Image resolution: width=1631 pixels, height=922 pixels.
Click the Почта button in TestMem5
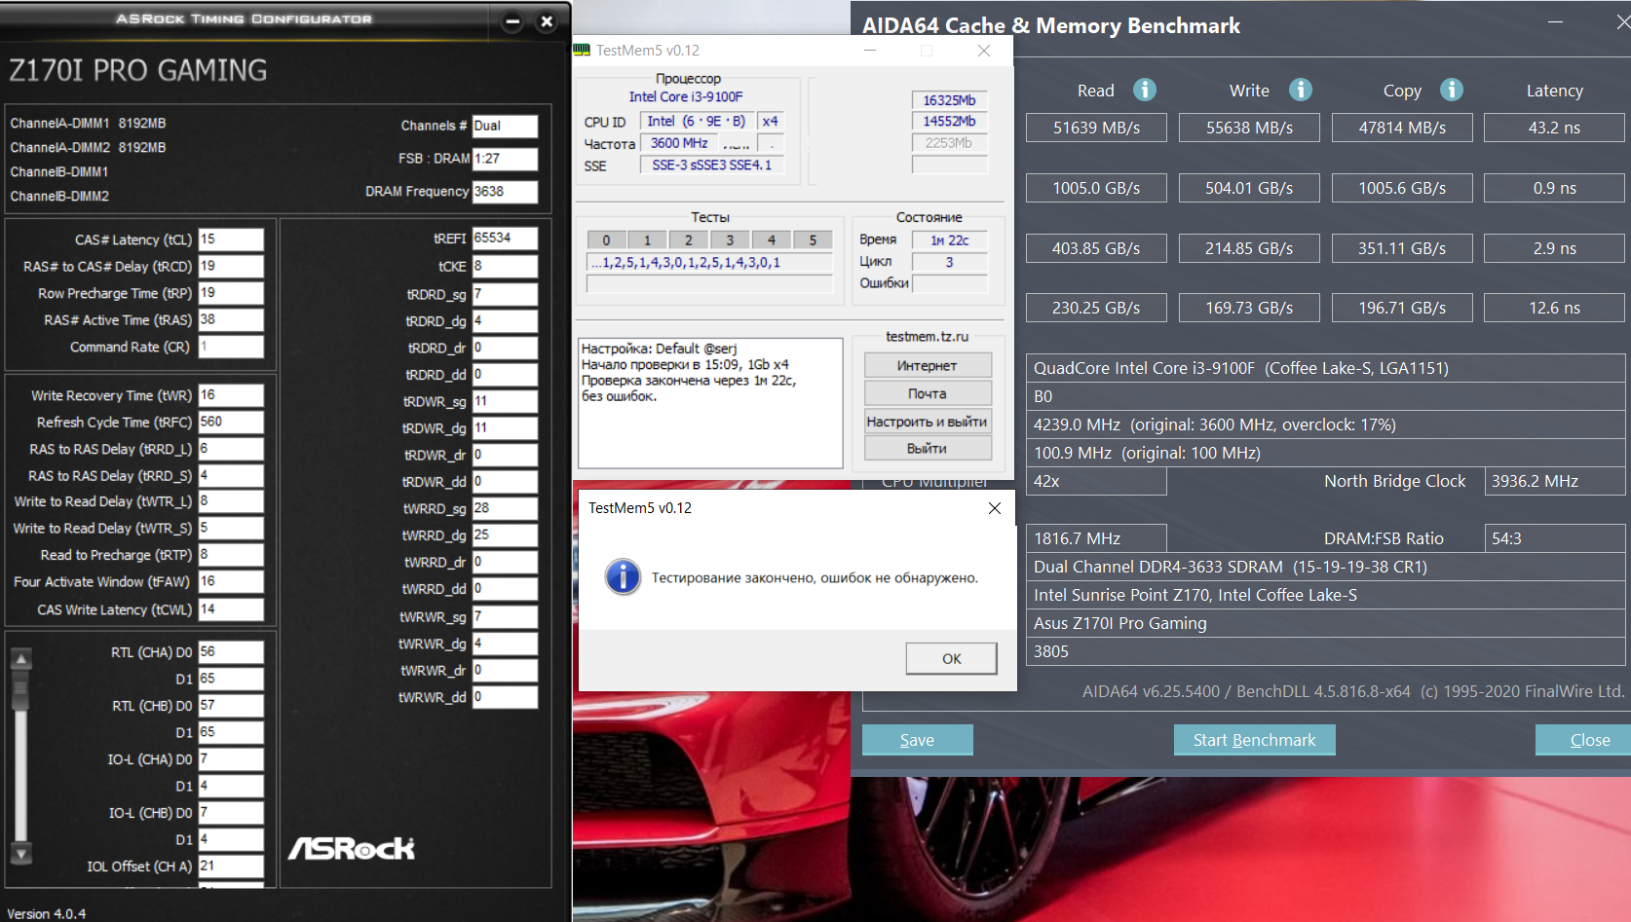tap(927, 393)
